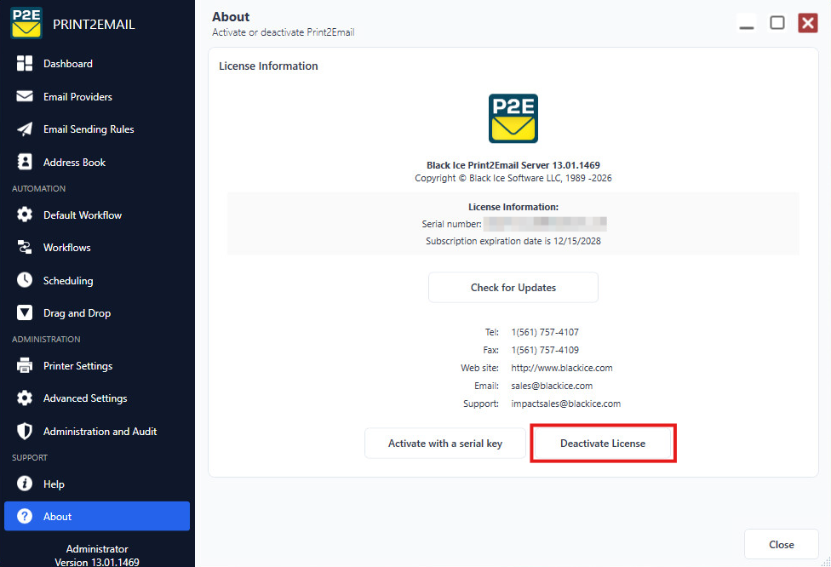Click the Help info icon

pos(25,484)
